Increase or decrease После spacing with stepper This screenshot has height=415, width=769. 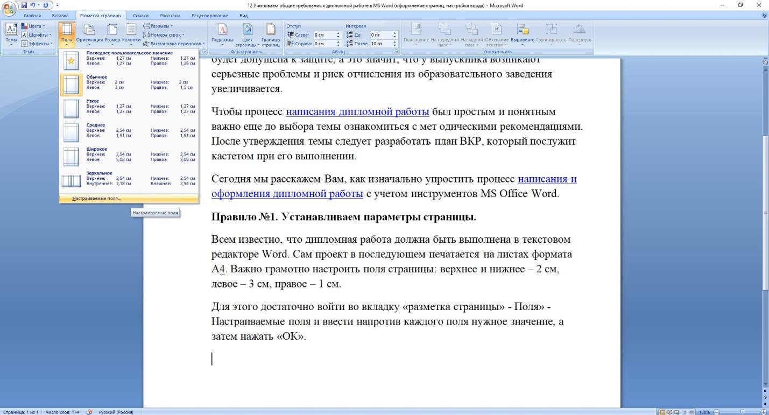click(395, 44)
